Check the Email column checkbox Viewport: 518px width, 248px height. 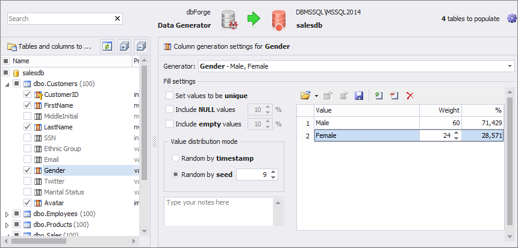click(28, 160)
